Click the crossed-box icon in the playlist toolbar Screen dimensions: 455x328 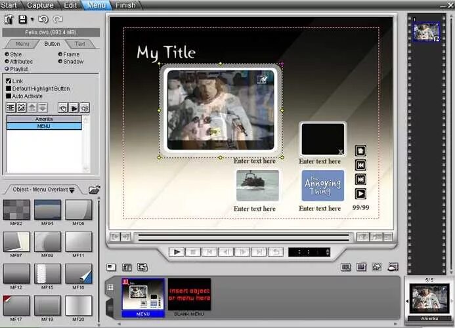21,108
